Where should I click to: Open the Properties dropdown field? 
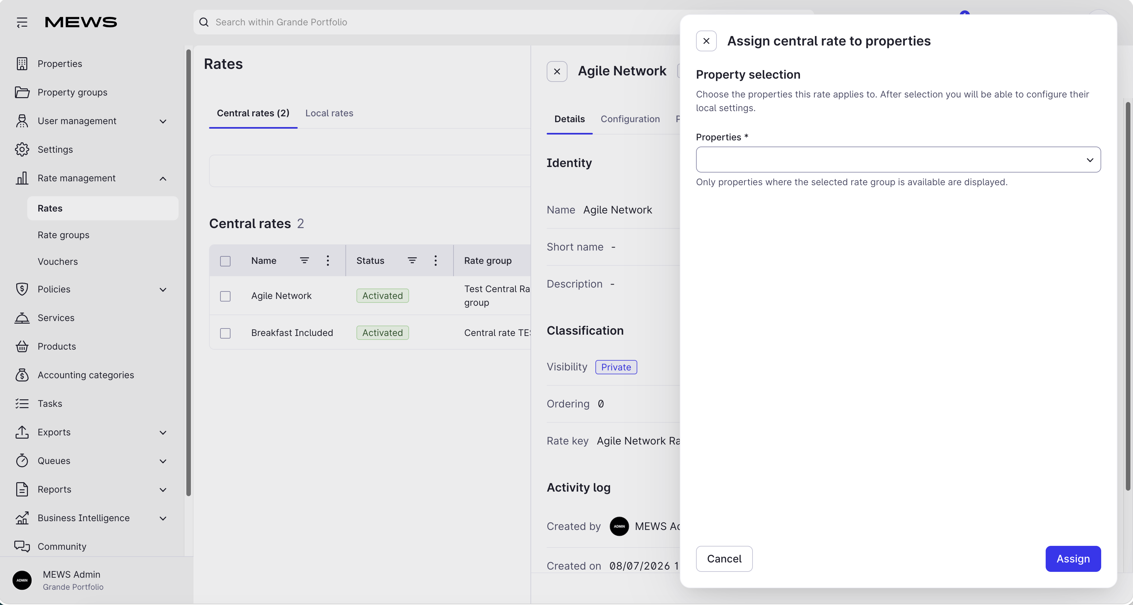(x=898, y=160)
